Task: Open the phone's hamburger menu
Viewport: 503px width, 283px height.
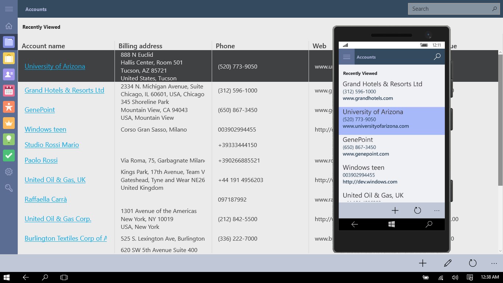Action: coord(347,57)
